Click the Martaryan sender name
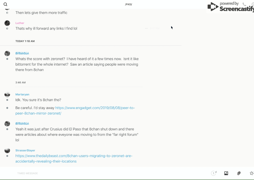This screenshot has width=254, height=180. coord(22,94)
